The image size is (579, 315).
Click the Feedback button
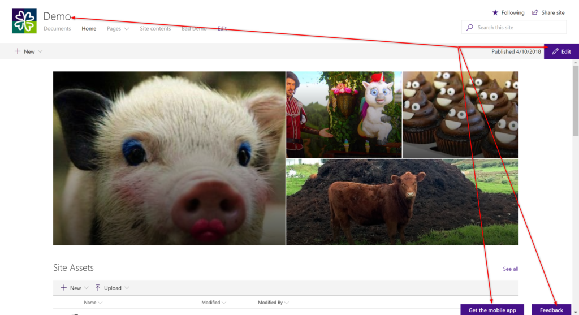[x=551, y=310]
